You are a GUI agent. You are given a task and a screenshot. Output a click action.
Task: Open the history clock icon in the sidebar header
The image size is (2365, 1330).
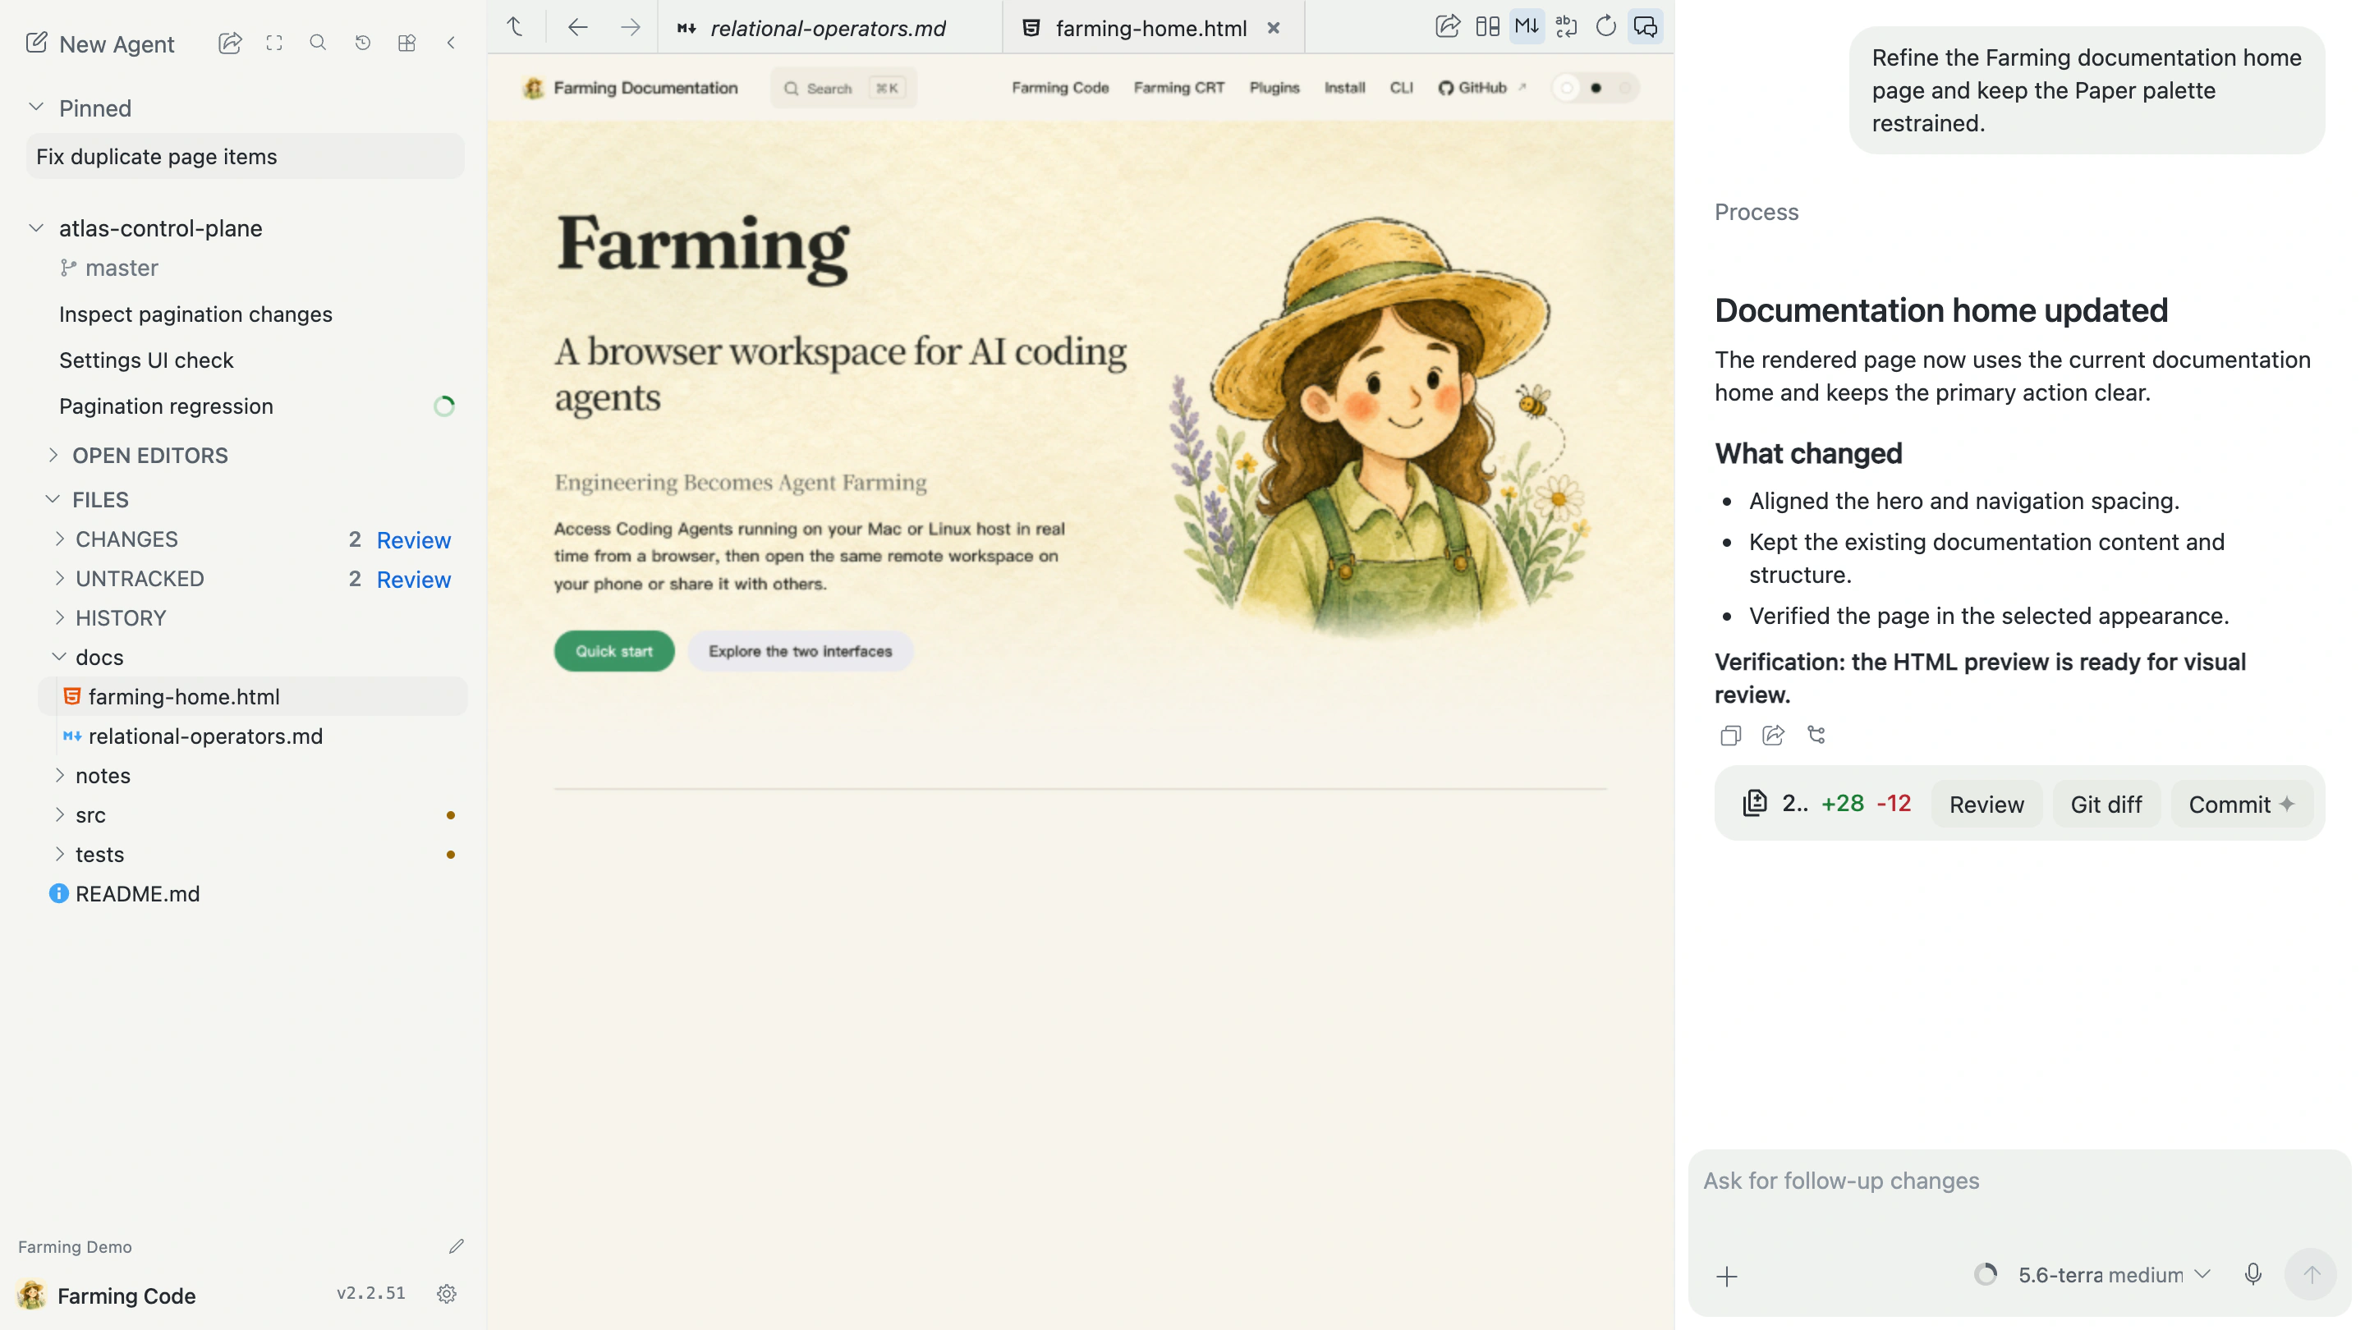[x=363, y=44]
